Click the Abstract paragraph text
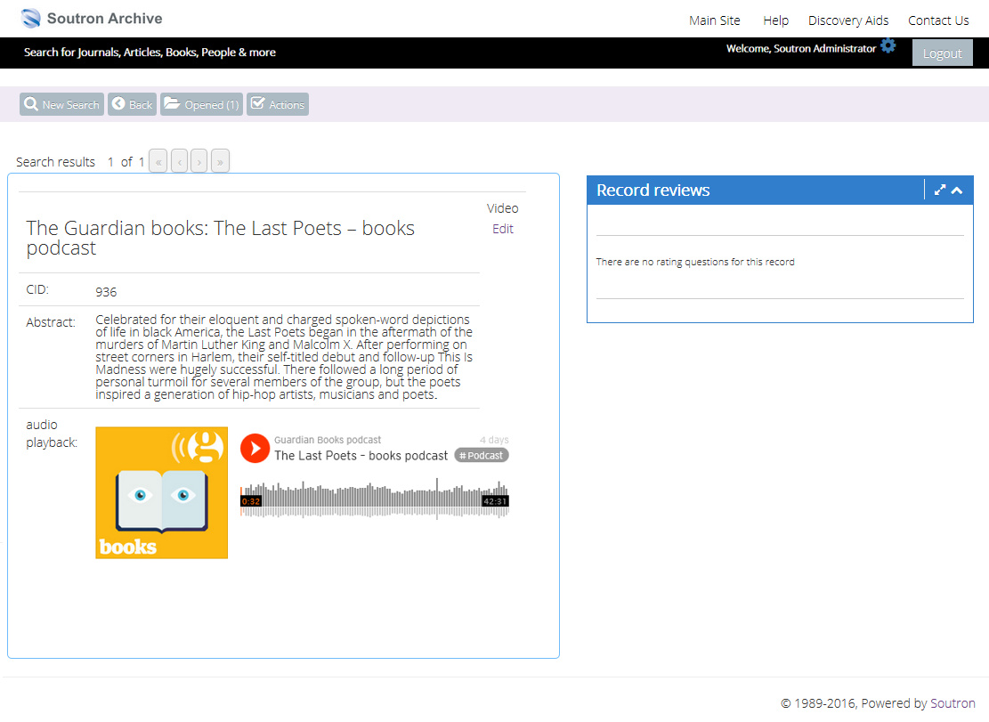 pos(284,357)
